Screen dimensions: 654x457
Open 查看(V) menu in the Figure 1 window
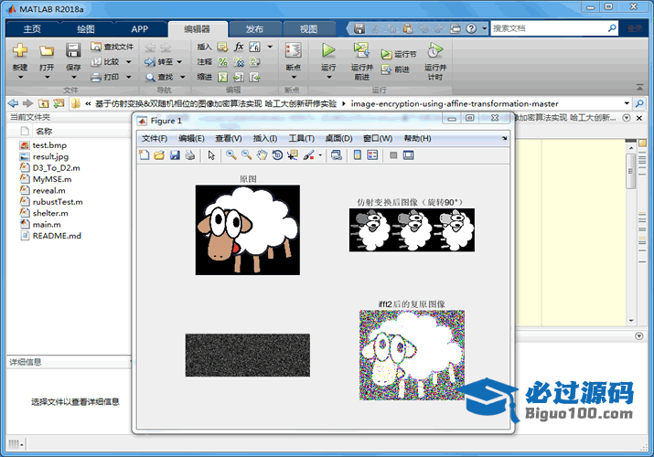[228, 138]
